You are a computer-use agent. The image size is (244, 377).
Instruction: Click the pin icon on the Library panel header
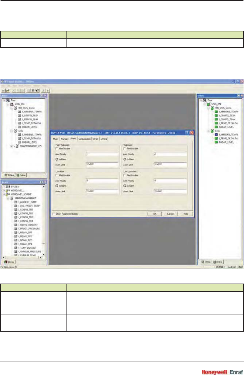point(42,182)
